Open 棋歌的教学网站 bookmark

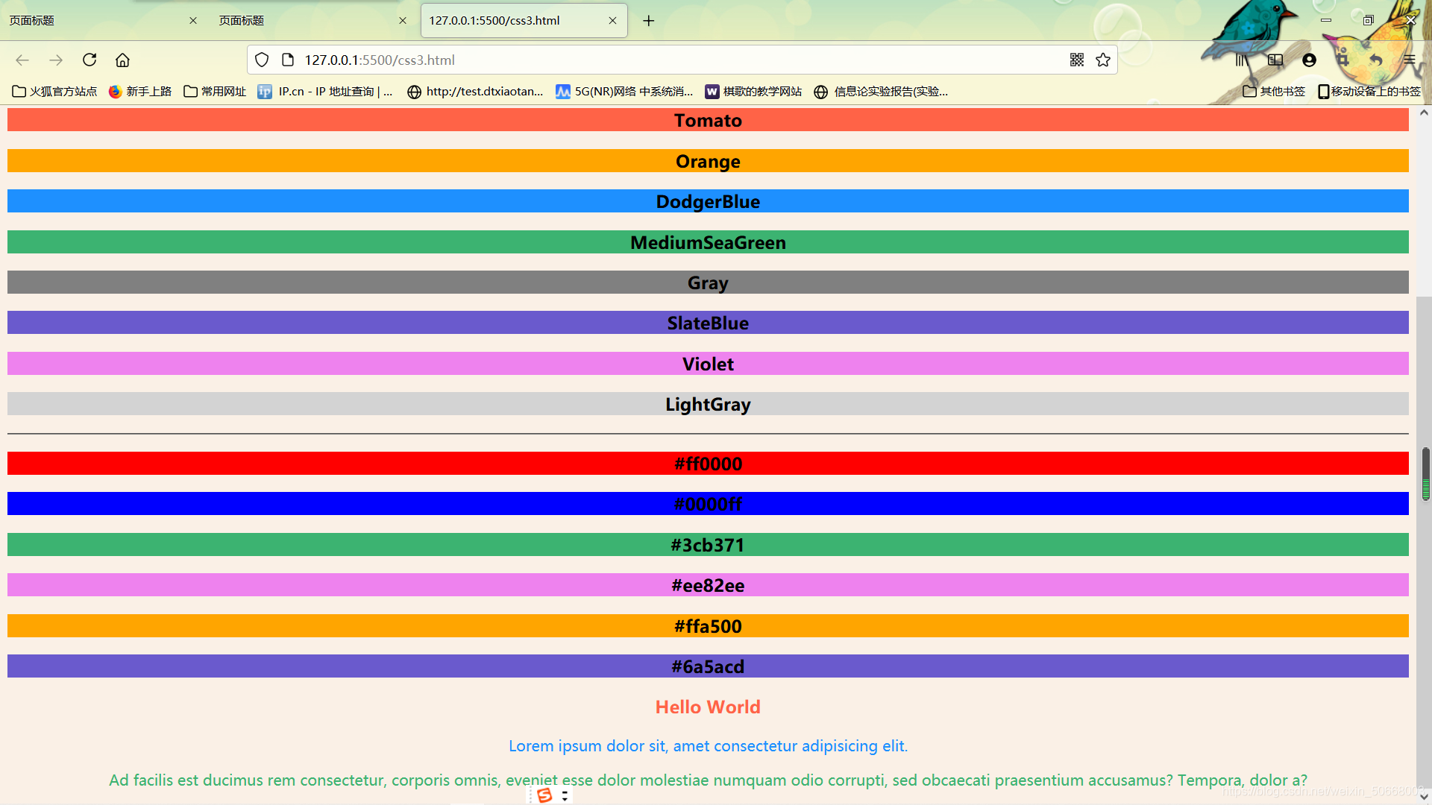[753, 92]
